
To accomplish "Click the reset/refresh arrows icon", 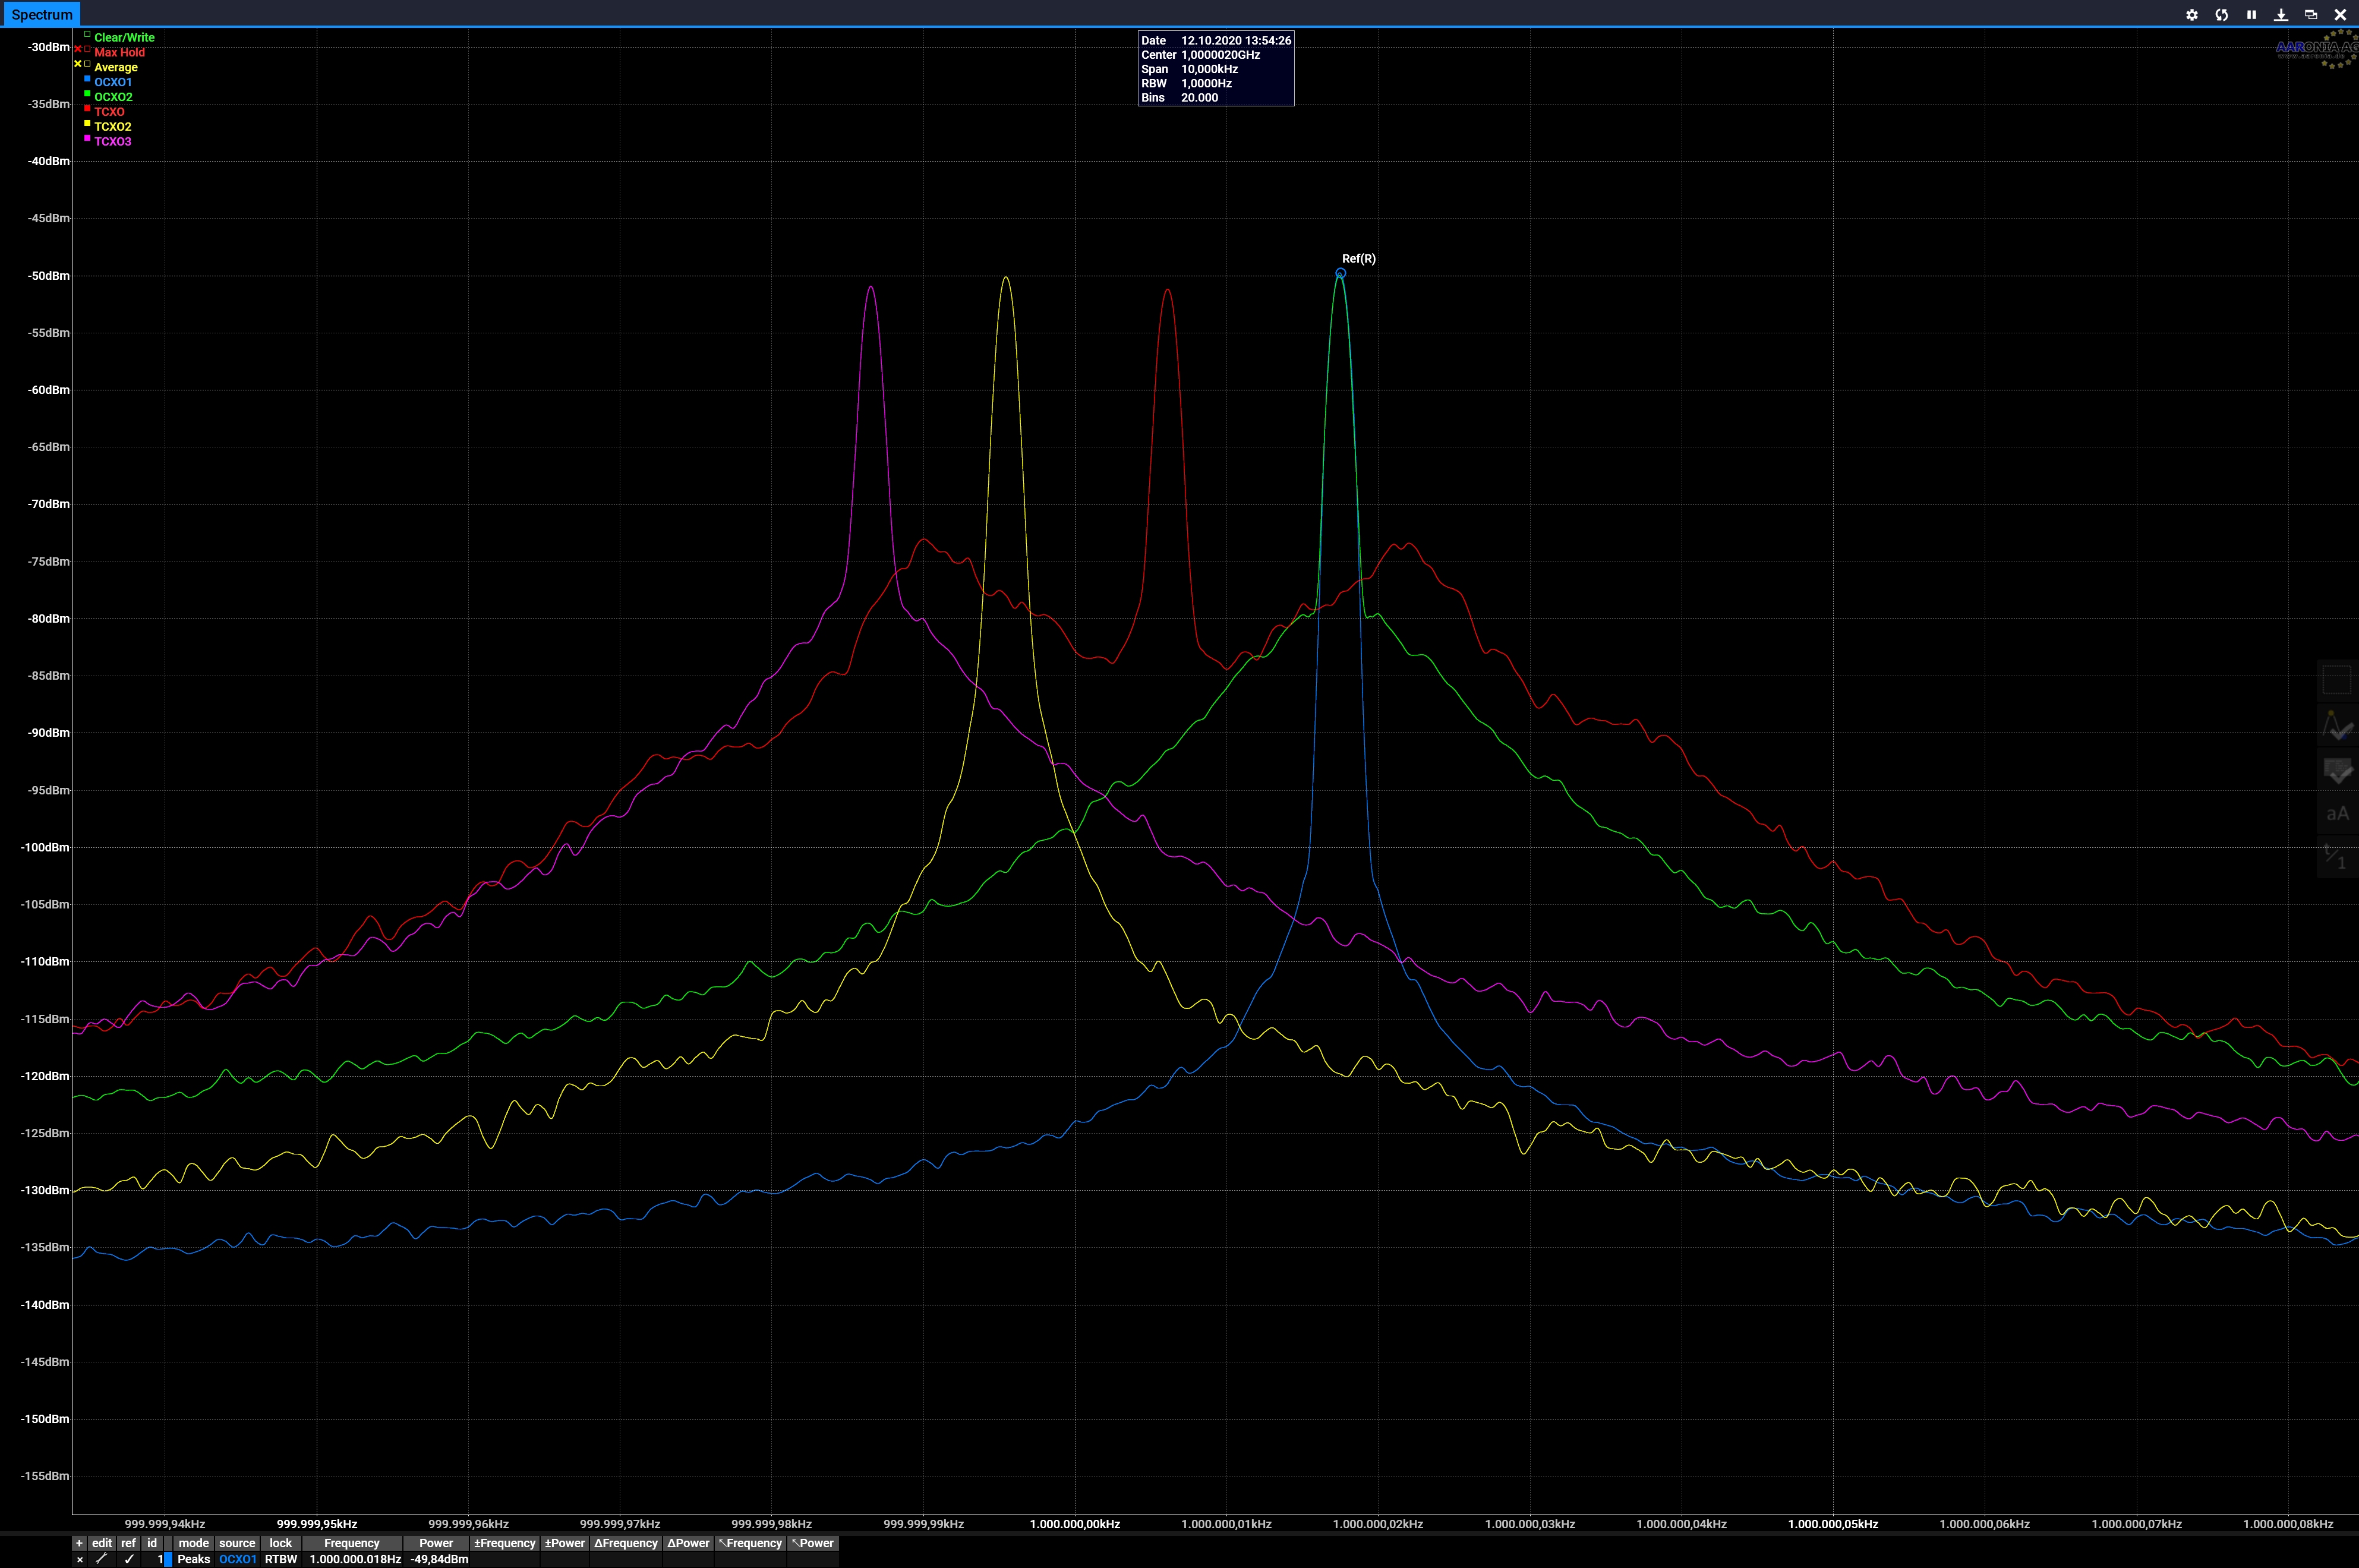I will click(x=2222, y=15).
